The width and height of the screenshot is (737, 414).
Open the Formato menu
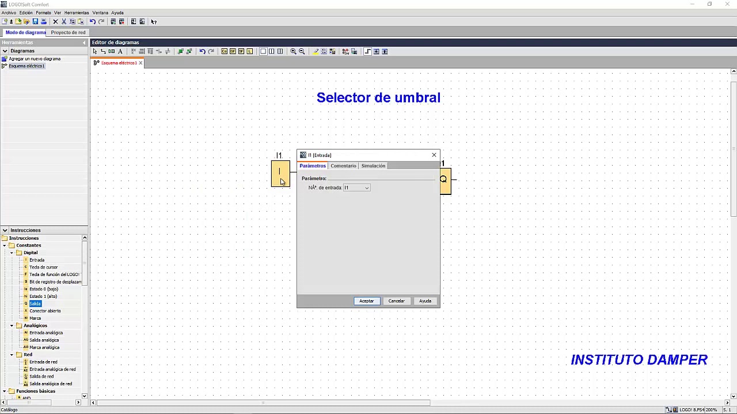[x=43, y=13]
